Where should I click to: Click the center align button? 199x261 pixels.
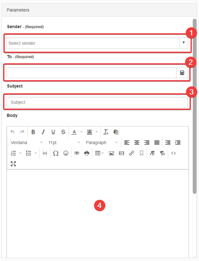tap(137, 143)
